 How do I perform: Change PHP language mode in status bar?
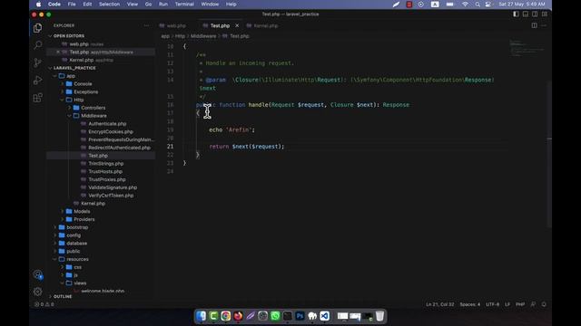520,304
